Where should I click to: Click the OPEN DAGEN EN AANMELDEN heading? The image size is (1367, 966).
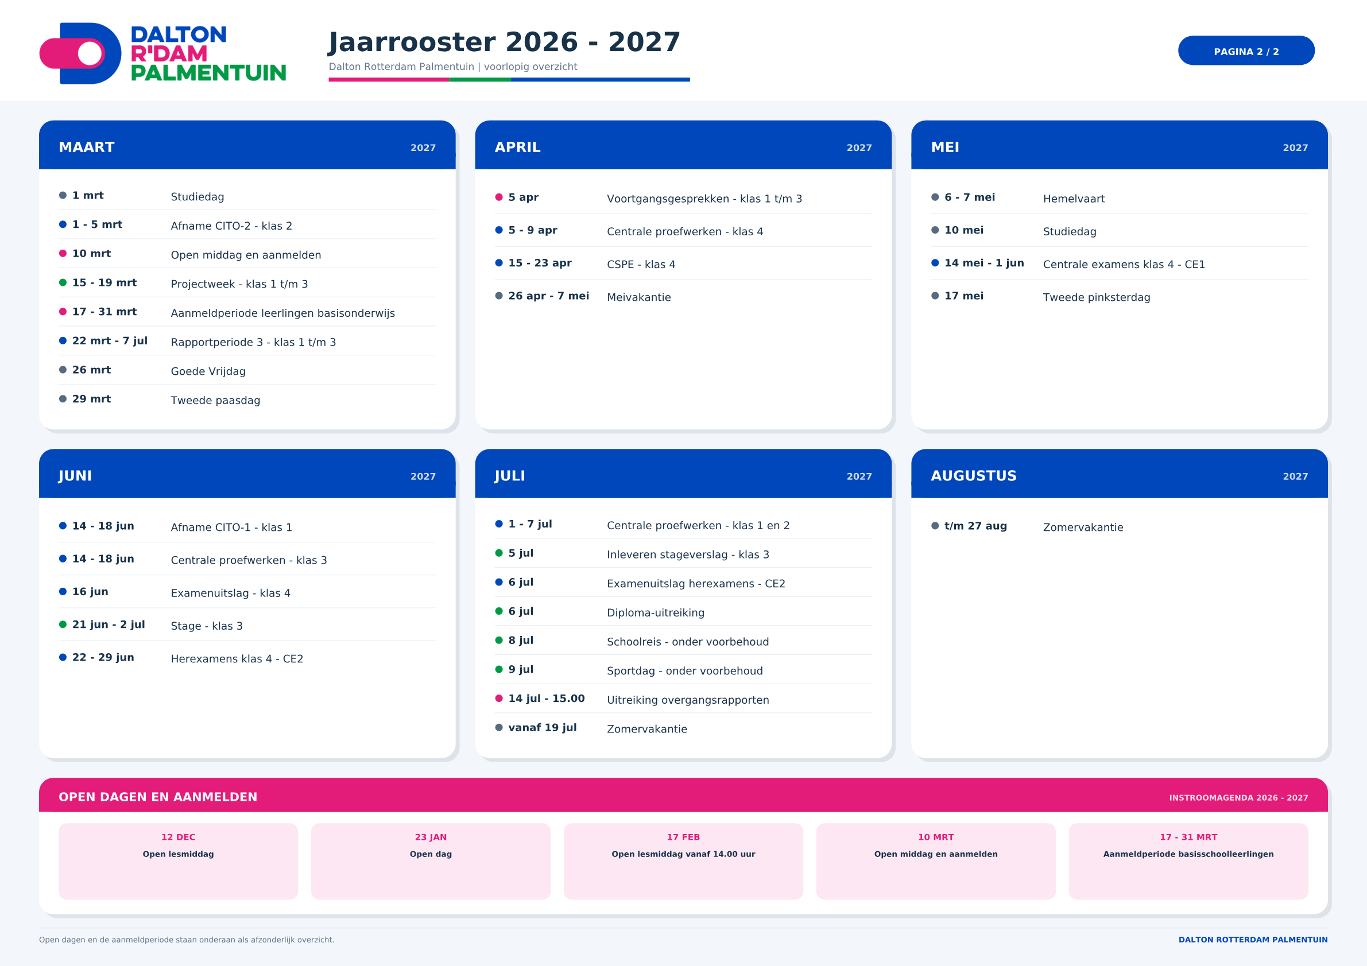click(x=158, y=797)
